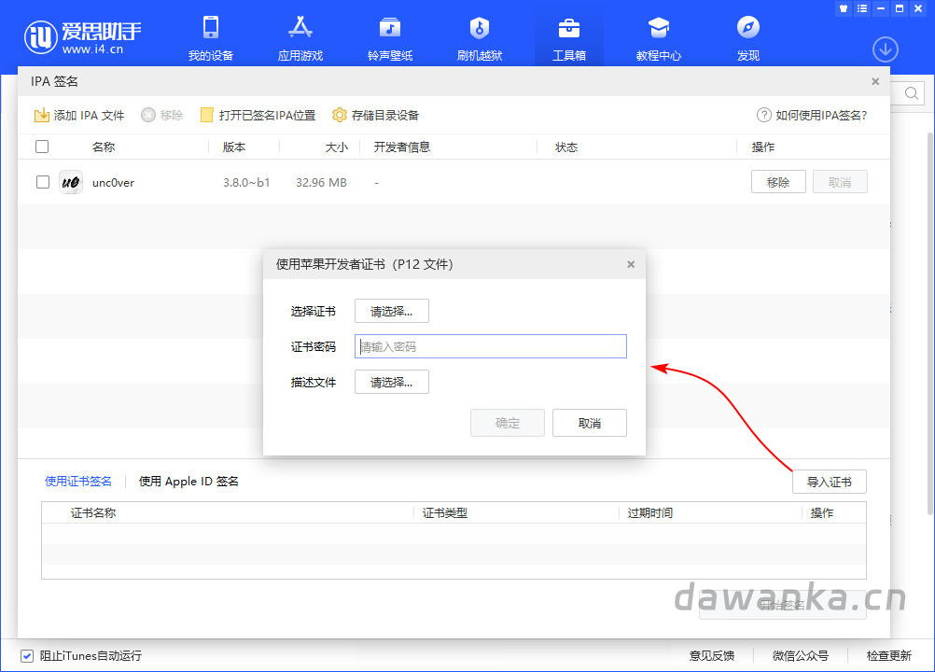
Task: Click the 证书名称 column header
Action: pos(93,512)
